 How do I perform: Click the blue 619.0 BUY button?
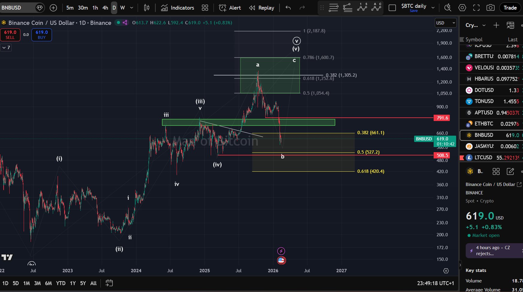point(42,35)
